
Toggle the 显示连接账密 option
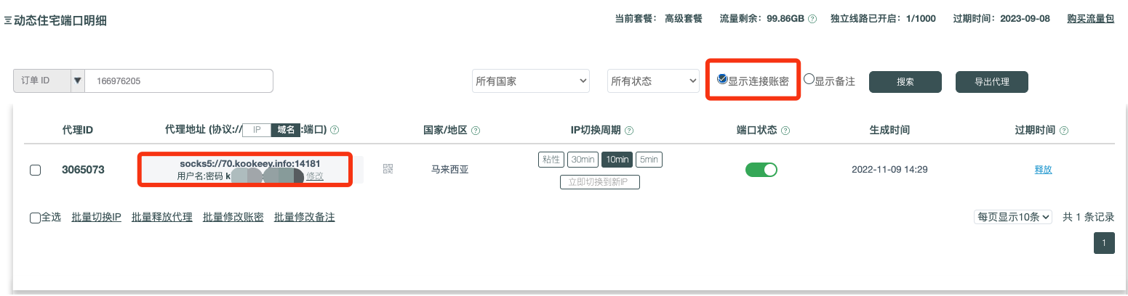click(x=722, y=79)
